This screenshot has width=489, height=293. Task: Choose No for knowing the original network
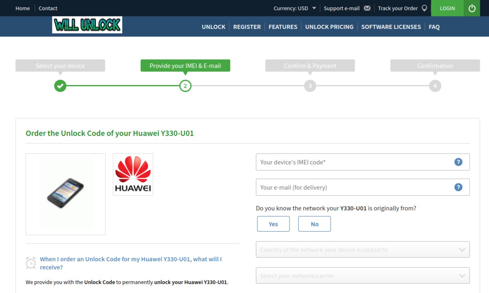pyautogui.click(x=314, y=224)
